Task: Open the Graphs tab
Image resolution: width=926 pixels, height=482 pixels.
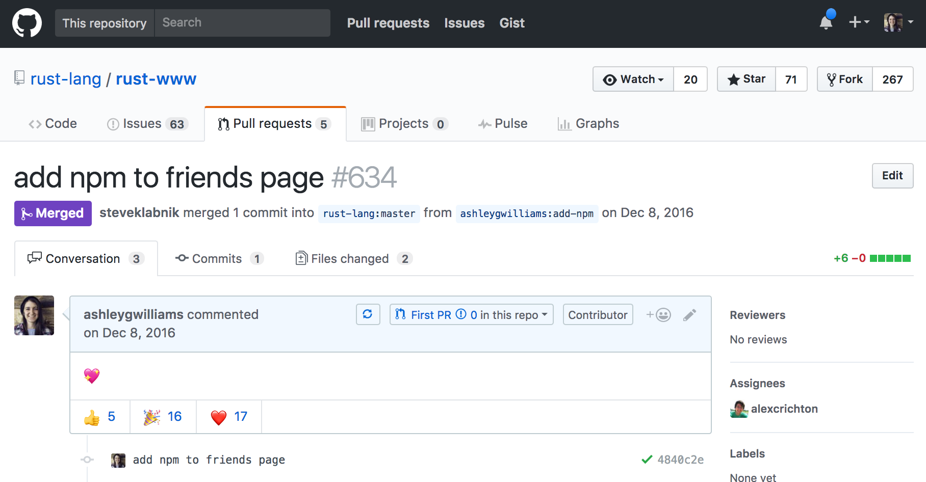Action: pyautogui.click(x=588, y=124)
